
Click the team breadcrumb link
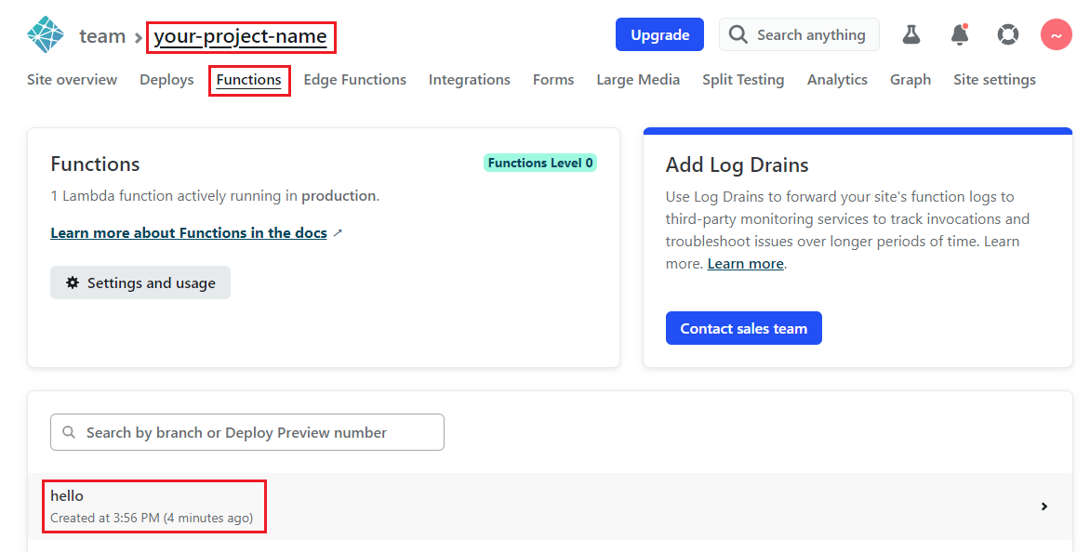coord(102,35)
